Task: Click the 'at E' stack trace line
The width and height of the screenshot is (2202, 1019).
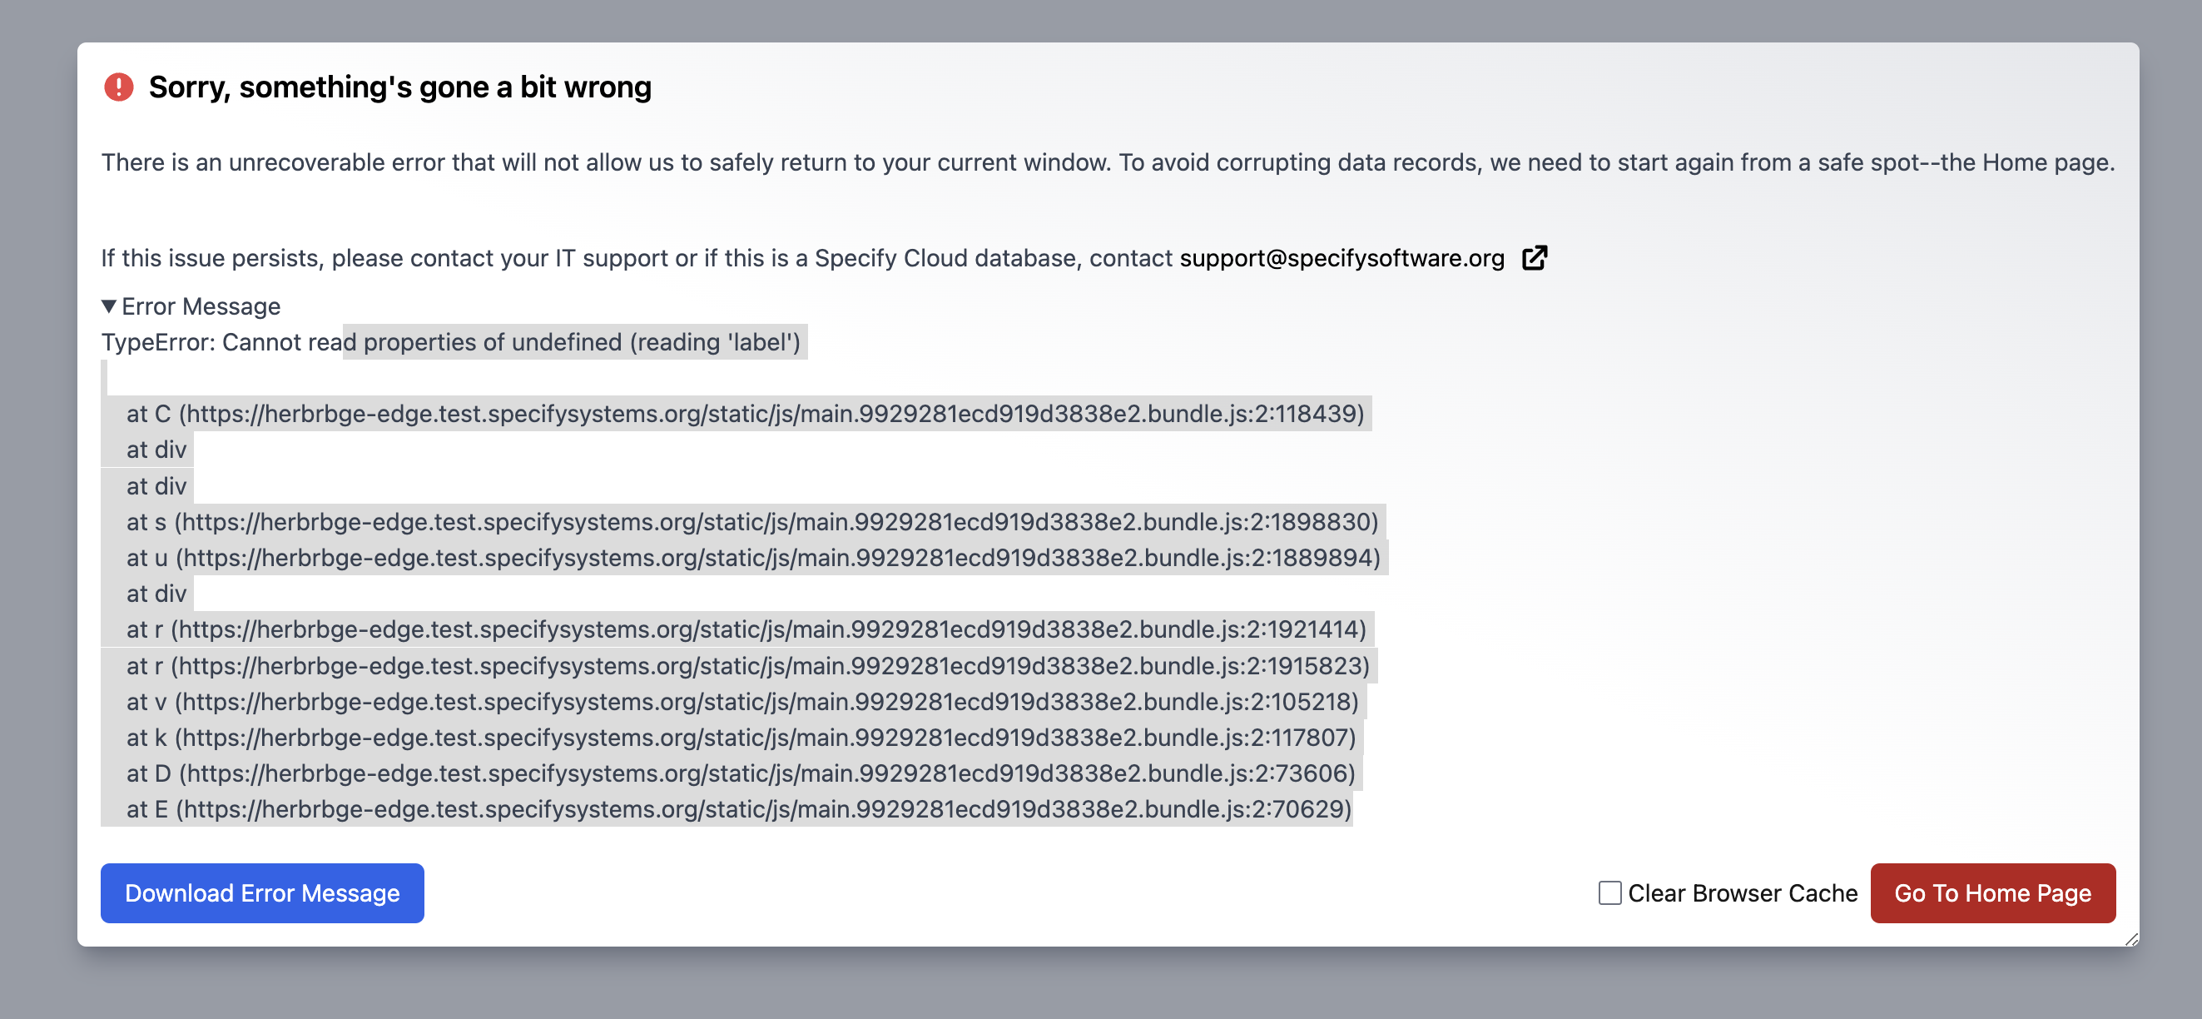Action: pos(740,808)
